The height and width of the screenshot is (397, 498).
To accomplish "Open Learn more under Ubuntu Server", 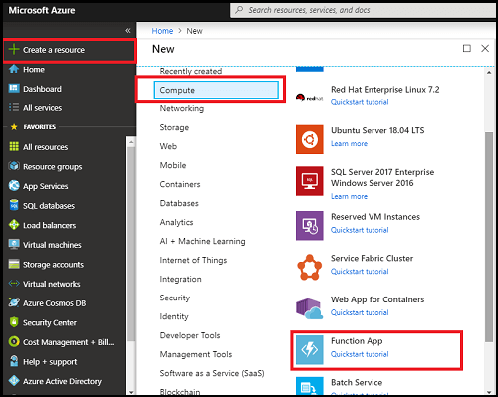I will 349,144.
